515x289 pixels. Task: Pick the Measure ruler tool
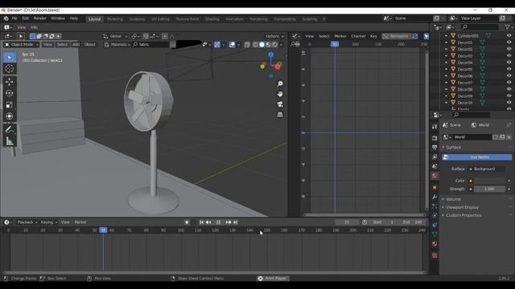(9, 141)
